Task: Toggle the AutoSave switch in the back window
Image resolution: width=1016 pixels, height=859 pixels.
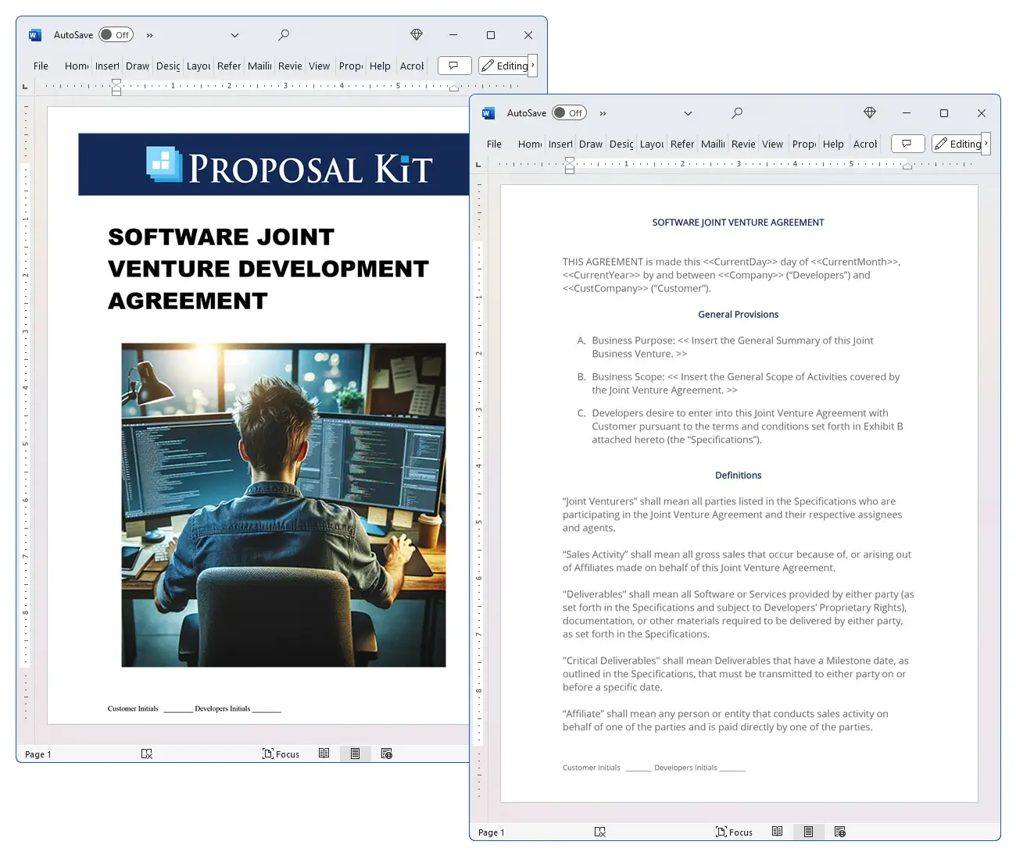Action: tap(116, 35)
